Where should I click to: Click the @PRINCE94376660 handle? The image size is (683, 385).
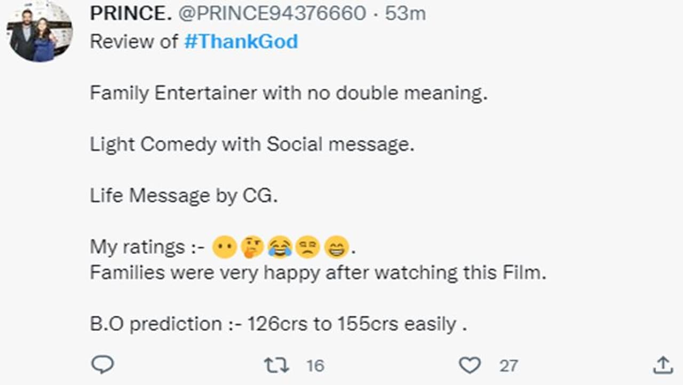click(272, 14)
